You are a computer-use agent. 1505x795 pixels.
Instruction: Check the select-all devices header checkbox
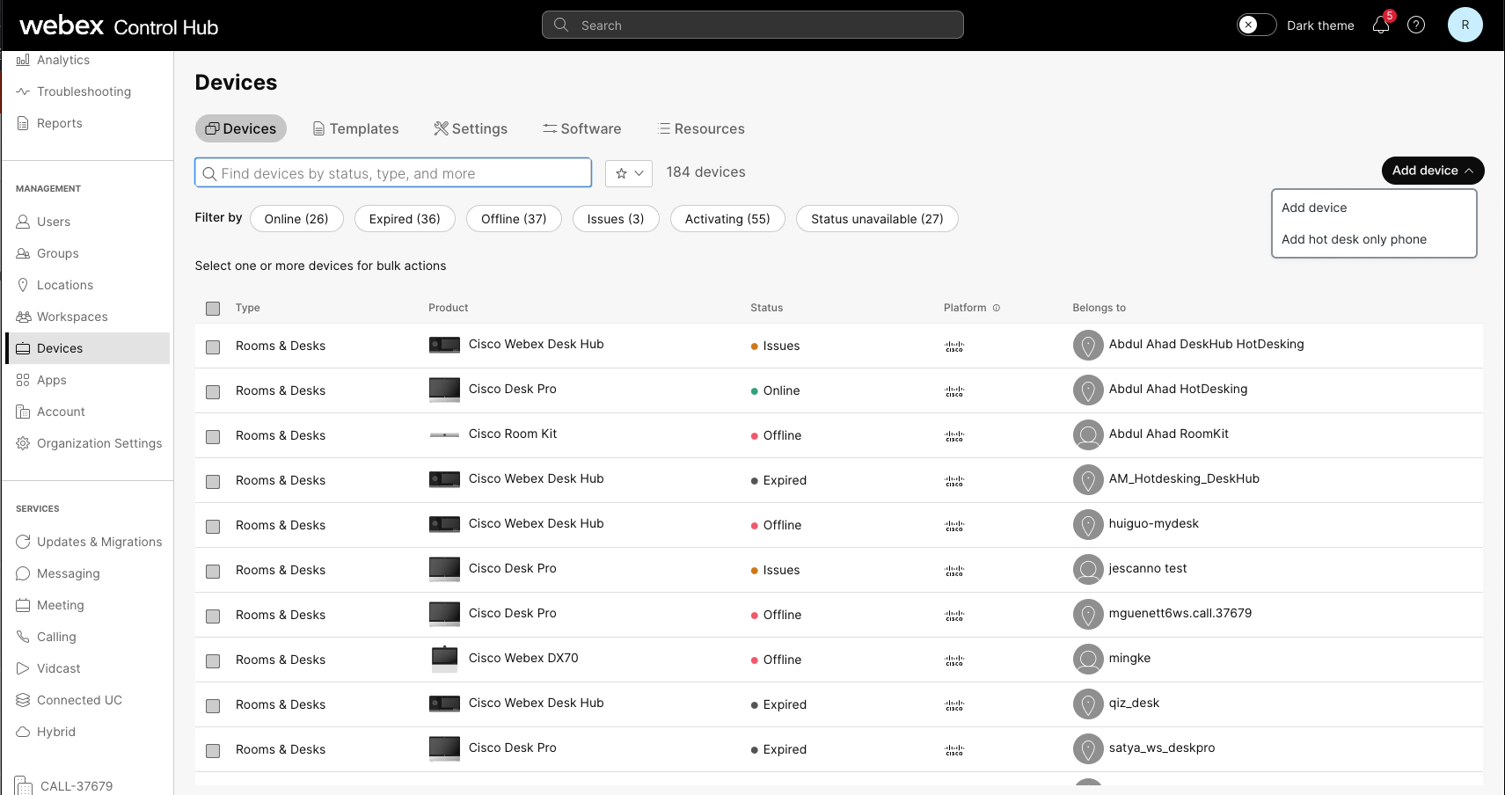click(213, 309)
